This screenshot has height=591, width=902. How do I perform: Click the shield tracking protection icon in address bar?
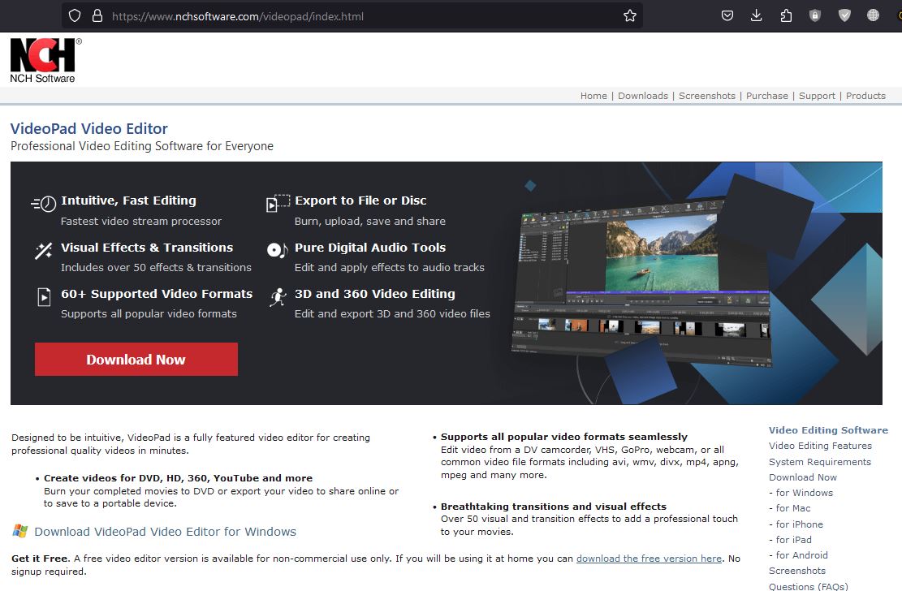(x=75, y=16)
